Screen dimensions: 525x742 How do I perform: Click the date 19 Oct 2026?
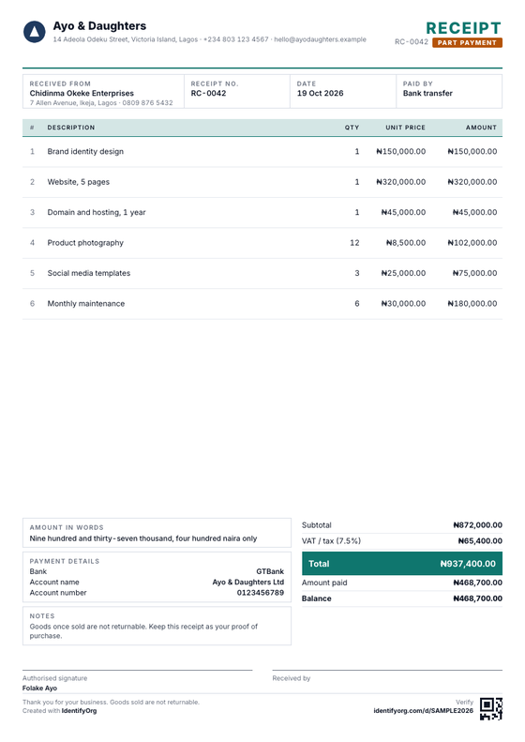tap(321, 93)
